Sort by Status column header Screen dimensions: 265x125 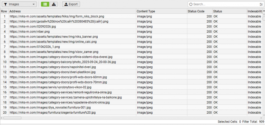tap(230, 11)
